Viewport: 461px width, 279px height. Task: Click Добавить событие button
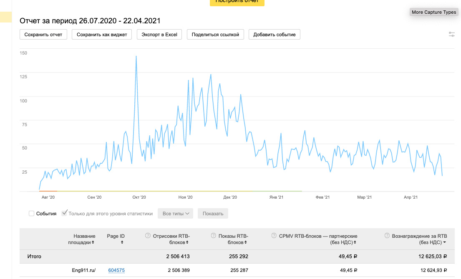point(275,34)
